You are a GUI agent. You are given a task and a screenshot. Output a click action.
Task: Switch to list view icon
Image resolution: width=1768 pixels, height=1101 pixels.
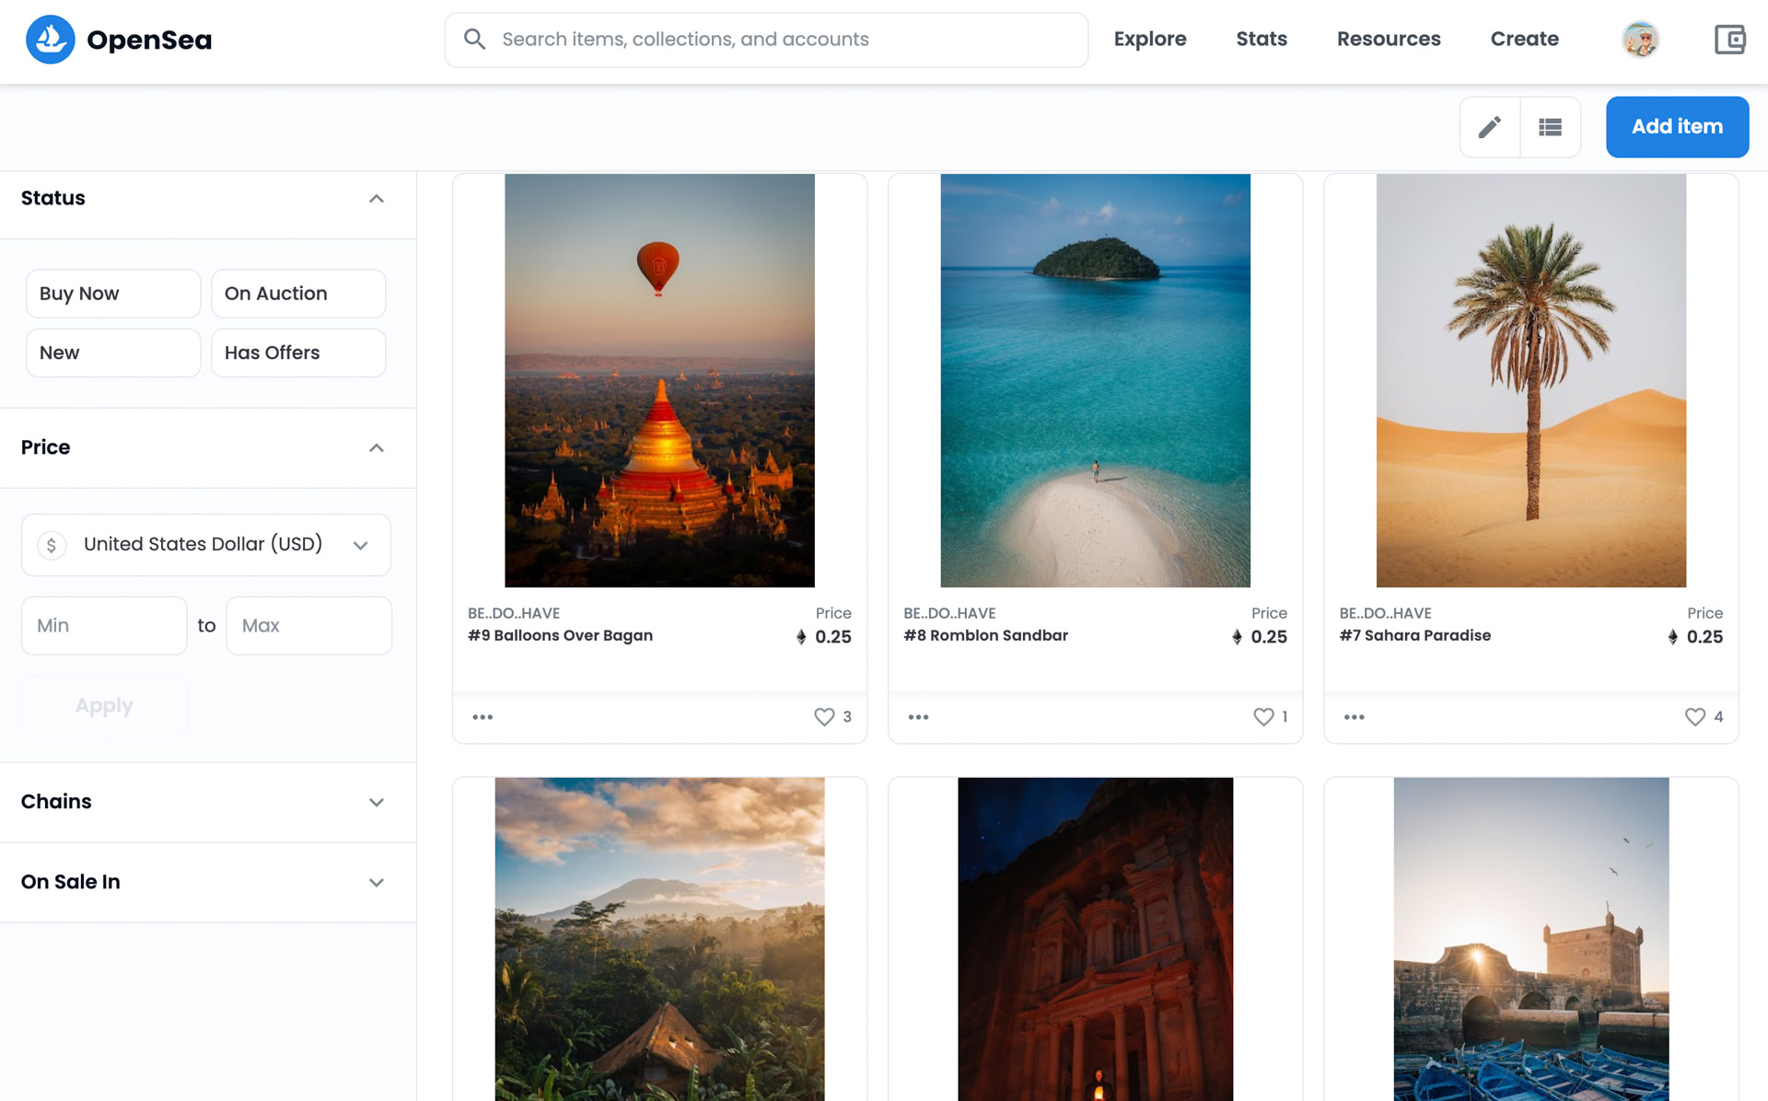point(1550,126)
